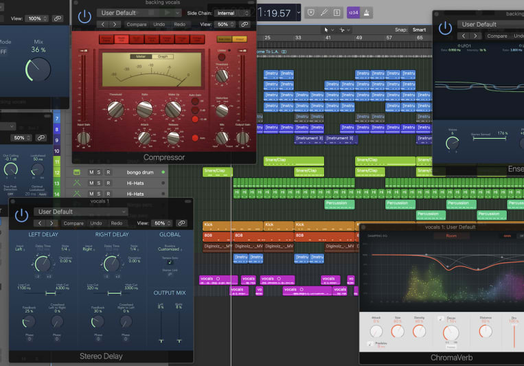Switch Compressor display to Meter
This screenshot has width=524, height=366.
pyautogui.click(x=141, y=56)
